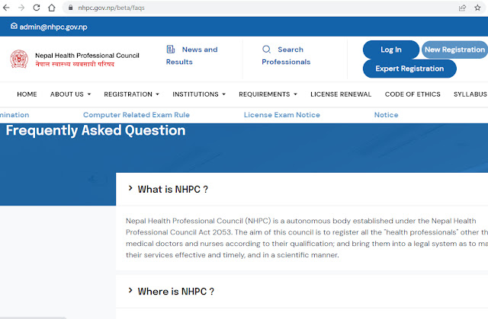This screenshot has width=488, height=319.
Task: Open the admin@nhpc.gov.np email link
Action: [53, 27]
